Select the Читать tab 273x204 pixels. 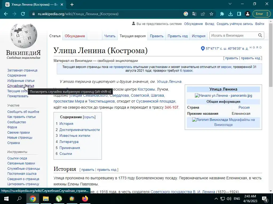[x=110, y=36]
